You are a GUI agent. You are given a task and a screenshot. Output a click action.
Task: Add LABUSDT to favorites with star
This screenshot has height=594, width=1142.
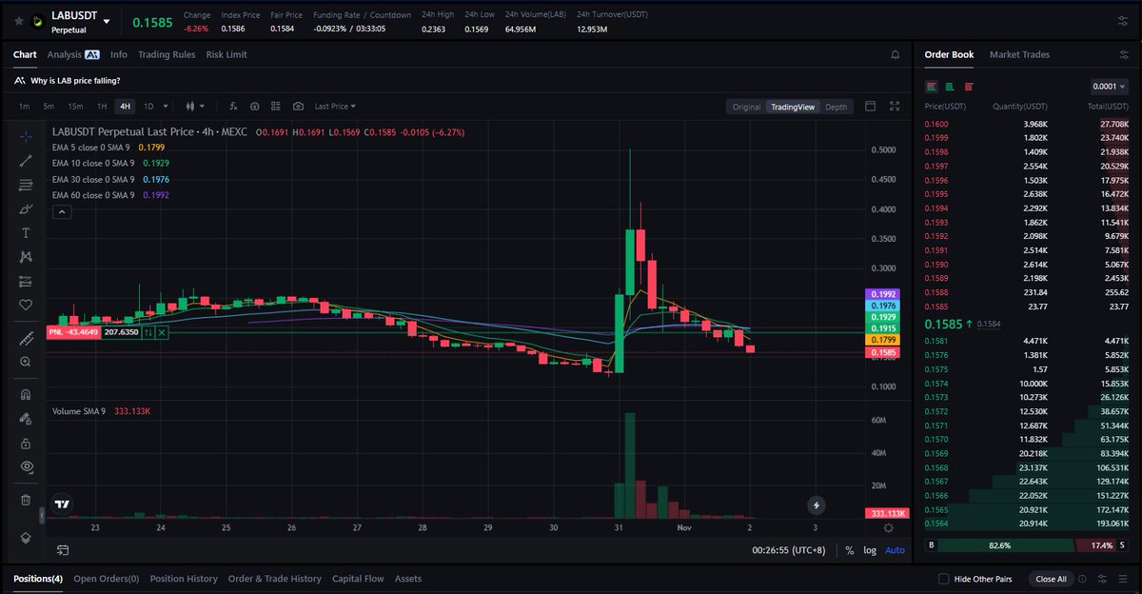pyautogui.click(x=18, y=21)
